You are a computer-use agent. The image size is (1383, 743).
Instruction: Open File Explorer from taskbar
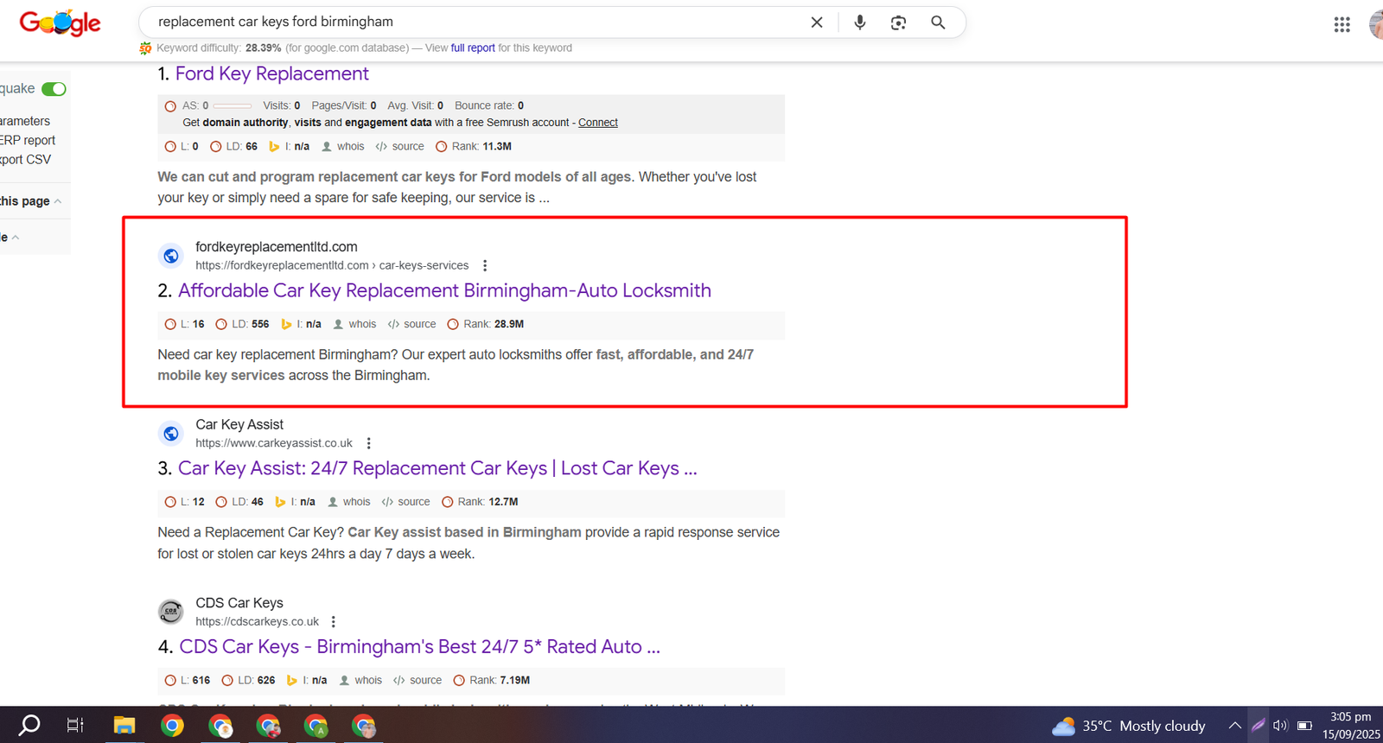[x=124, y=726]
